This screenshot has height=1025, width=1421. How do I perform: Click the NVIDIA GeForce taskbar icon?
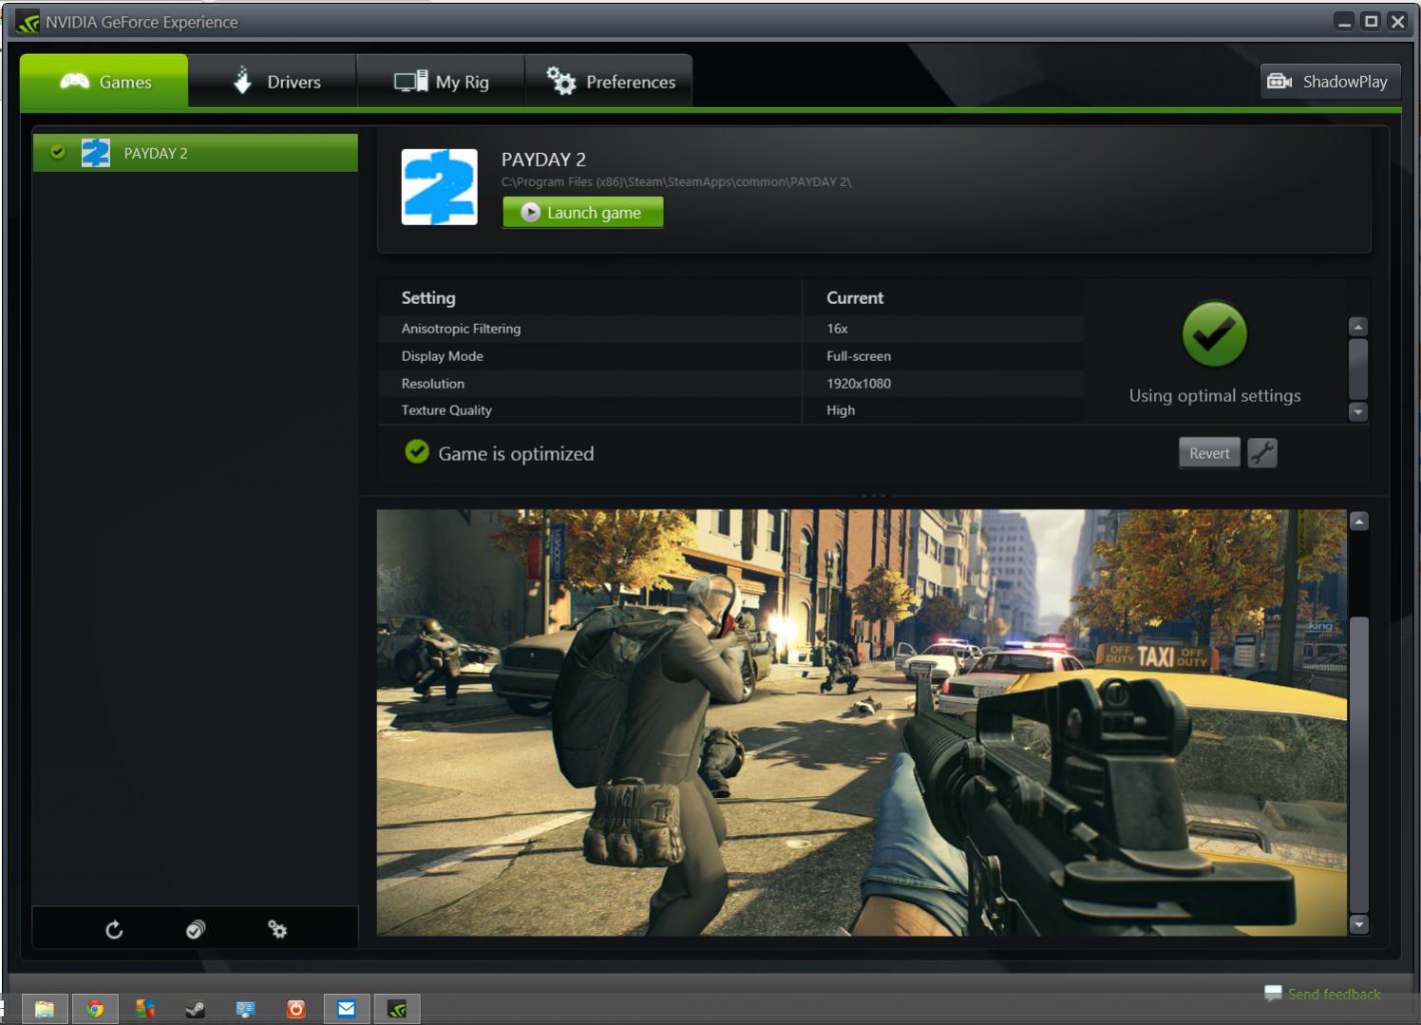(397, 1009)
